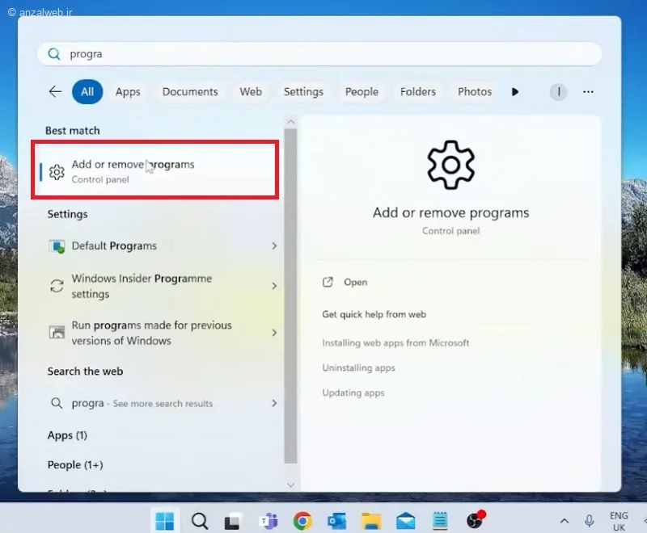
Task: Launch Microsoft Teams from the taskbar
Action: 269,521
